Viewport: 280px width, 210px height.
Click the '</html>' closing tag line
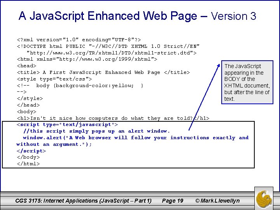point(28,164)
